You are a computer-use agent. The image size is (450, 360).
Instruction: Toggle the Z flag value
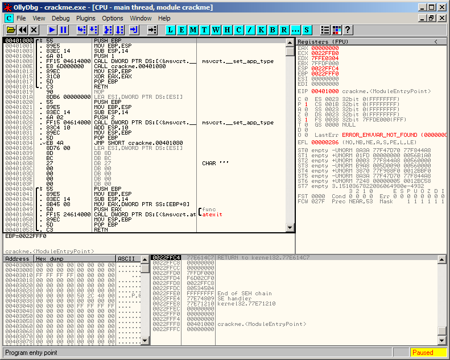(306, 115)
